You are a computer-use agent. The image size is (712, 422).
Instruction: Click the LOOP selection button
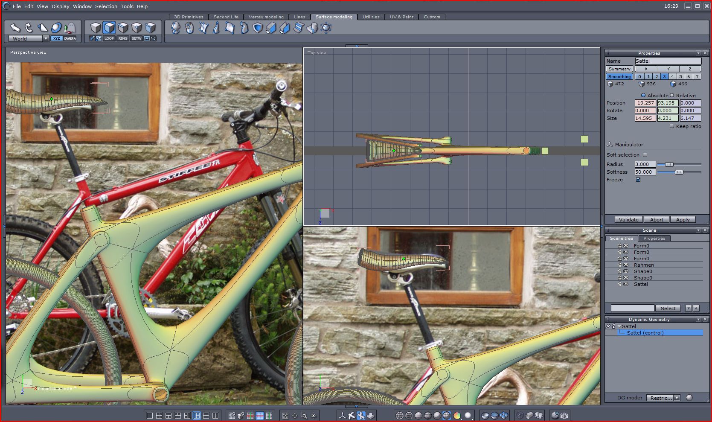(x=109, y=38)
